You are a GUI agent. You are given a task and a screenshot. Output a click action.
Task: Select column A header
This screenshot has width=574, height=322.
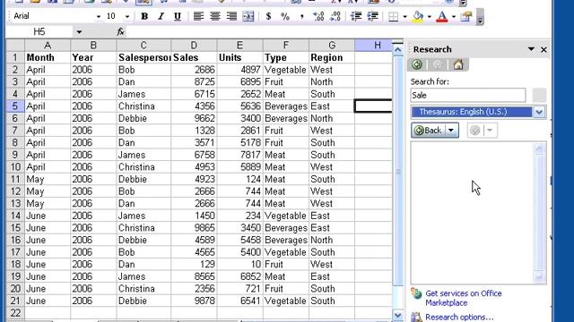tap(48, 46)
